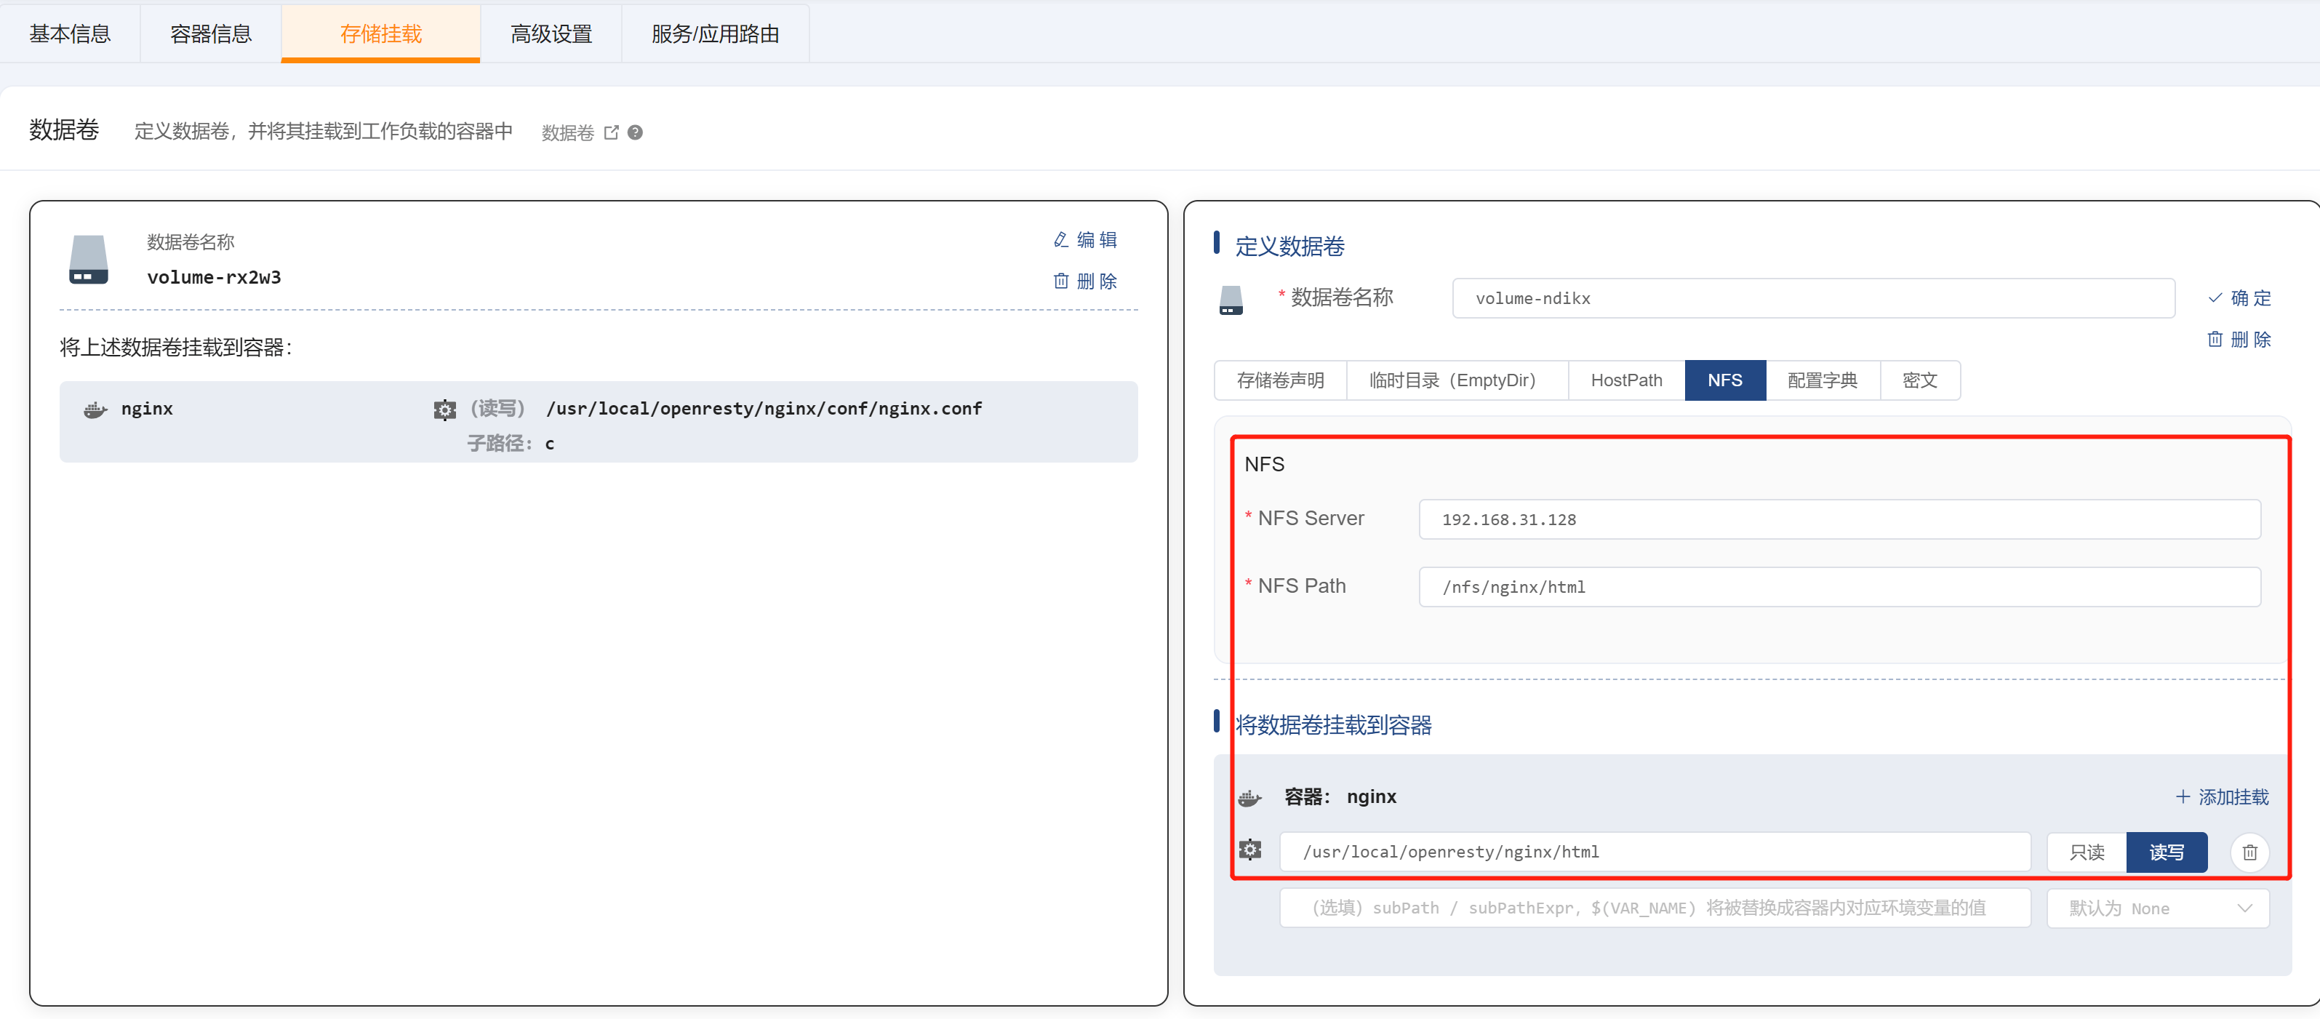The height and width of the screenshot is (1019, 2320).
Task: Click the gear icon beside the container mount path
Action: click(x=1250, y=849)
